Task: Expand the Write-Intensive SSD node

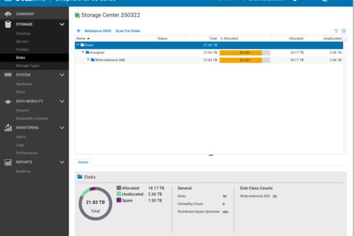Action: (88, 59)
